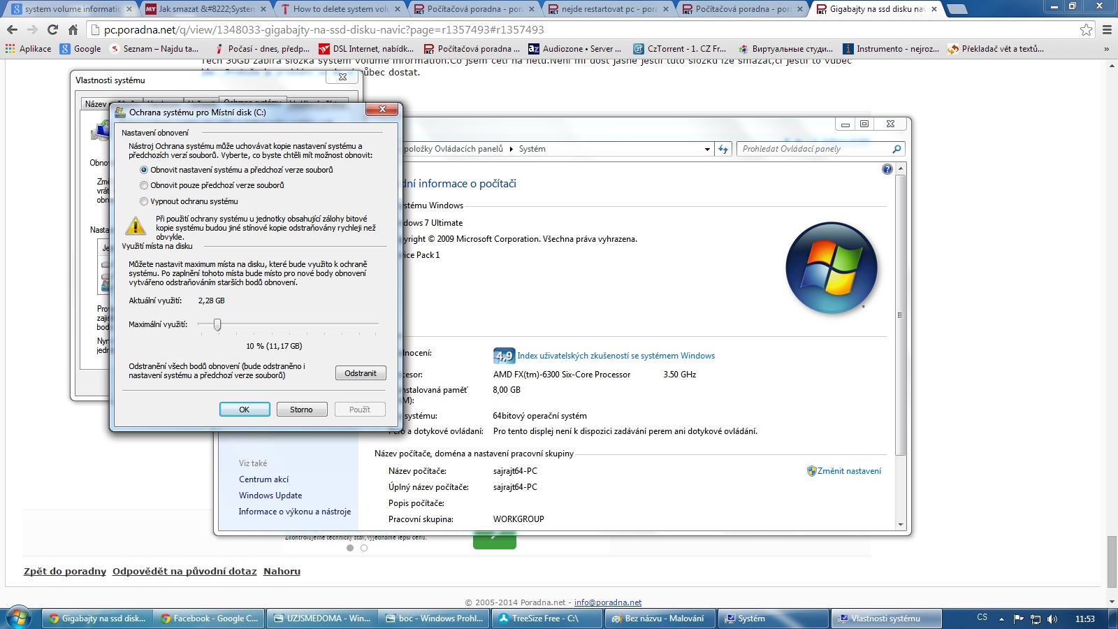Open Windows Experience Index link
The height and width of the screenshot is (629, 1118).
point(616,356)
